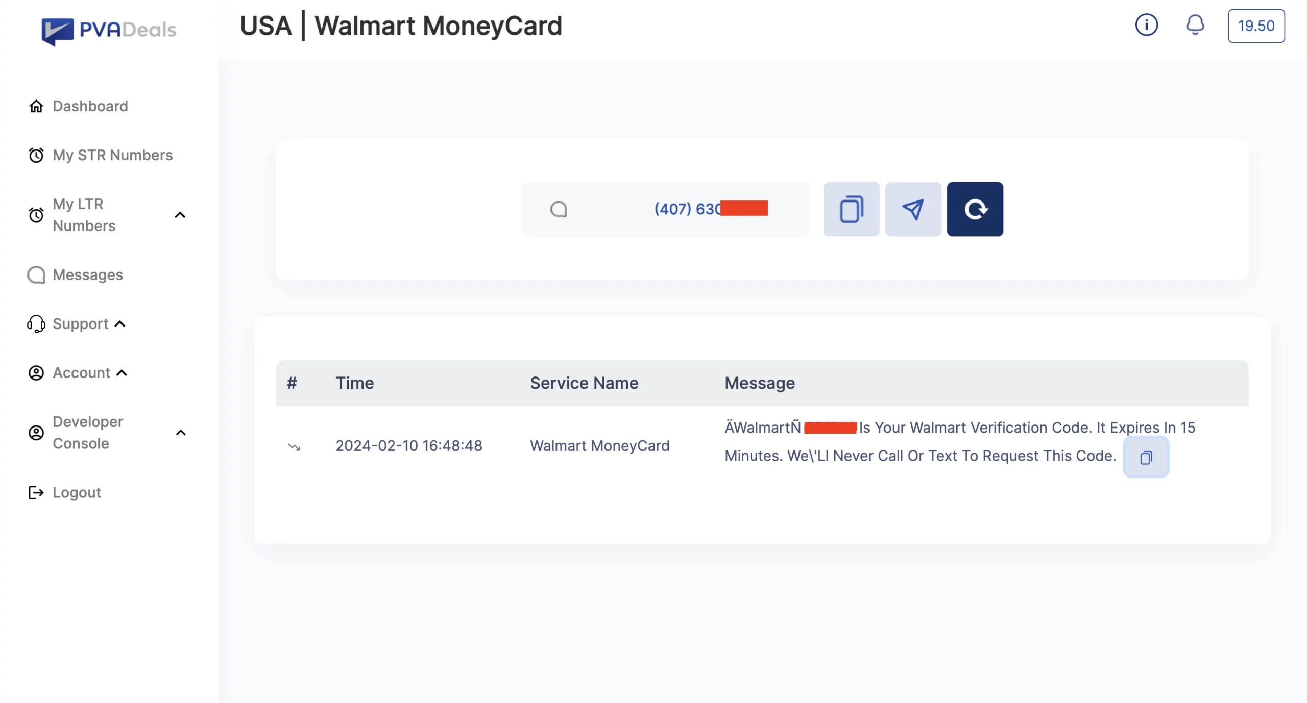Click the Walmart MoneyCard service cell
This screenshot has width=1307, height=703.
[x=599, y=446]
